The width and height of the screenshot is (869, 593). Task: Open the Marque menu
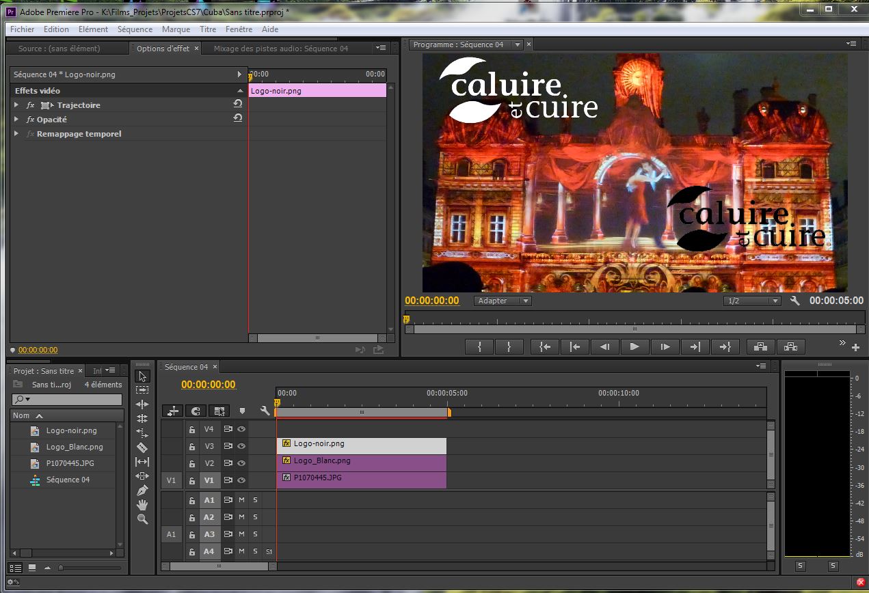(x=176, y=29)
